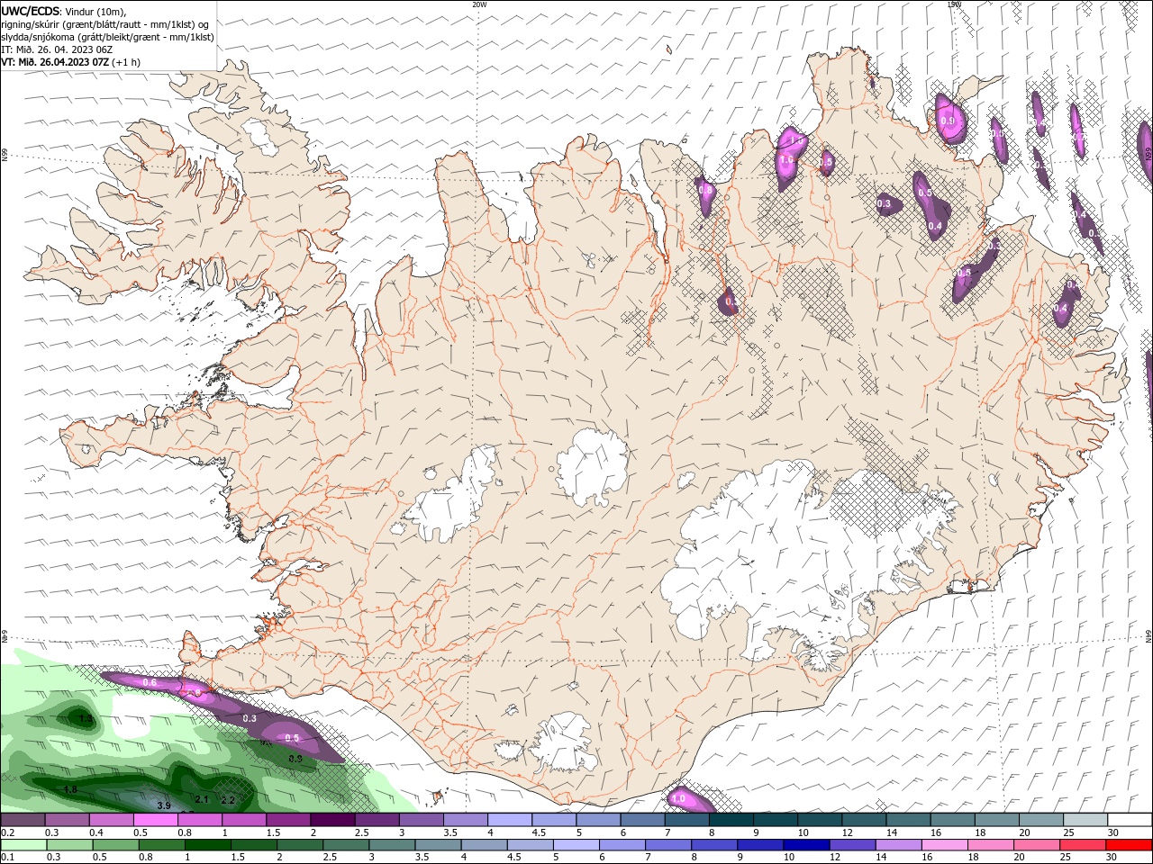Click the 1.8 rainfall value on the map

point(70,789)
